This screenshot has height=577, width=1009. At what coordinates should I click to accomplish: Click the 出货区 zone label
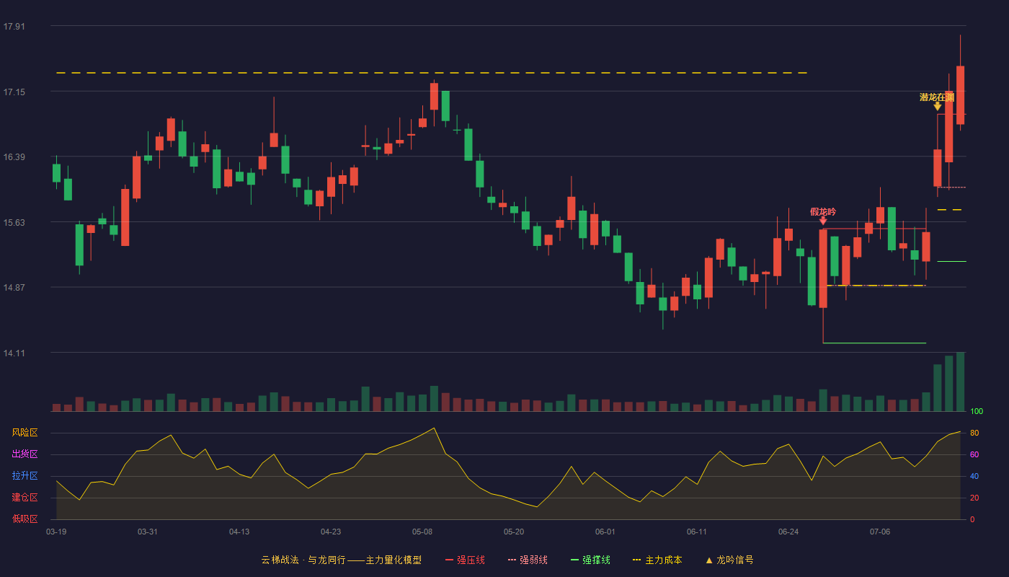pyautogui.click(x=25, y=454)
